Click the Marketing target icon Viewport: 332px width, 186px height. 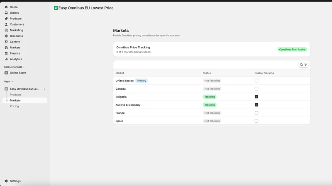click(x=6, y=30)
